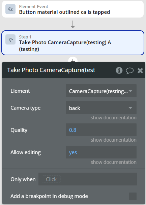Open the Element dropdown CameraCapture(testing...

101,91
